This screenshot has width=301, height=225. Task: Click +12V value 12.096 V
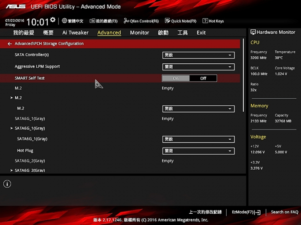(x=258, y=152)
